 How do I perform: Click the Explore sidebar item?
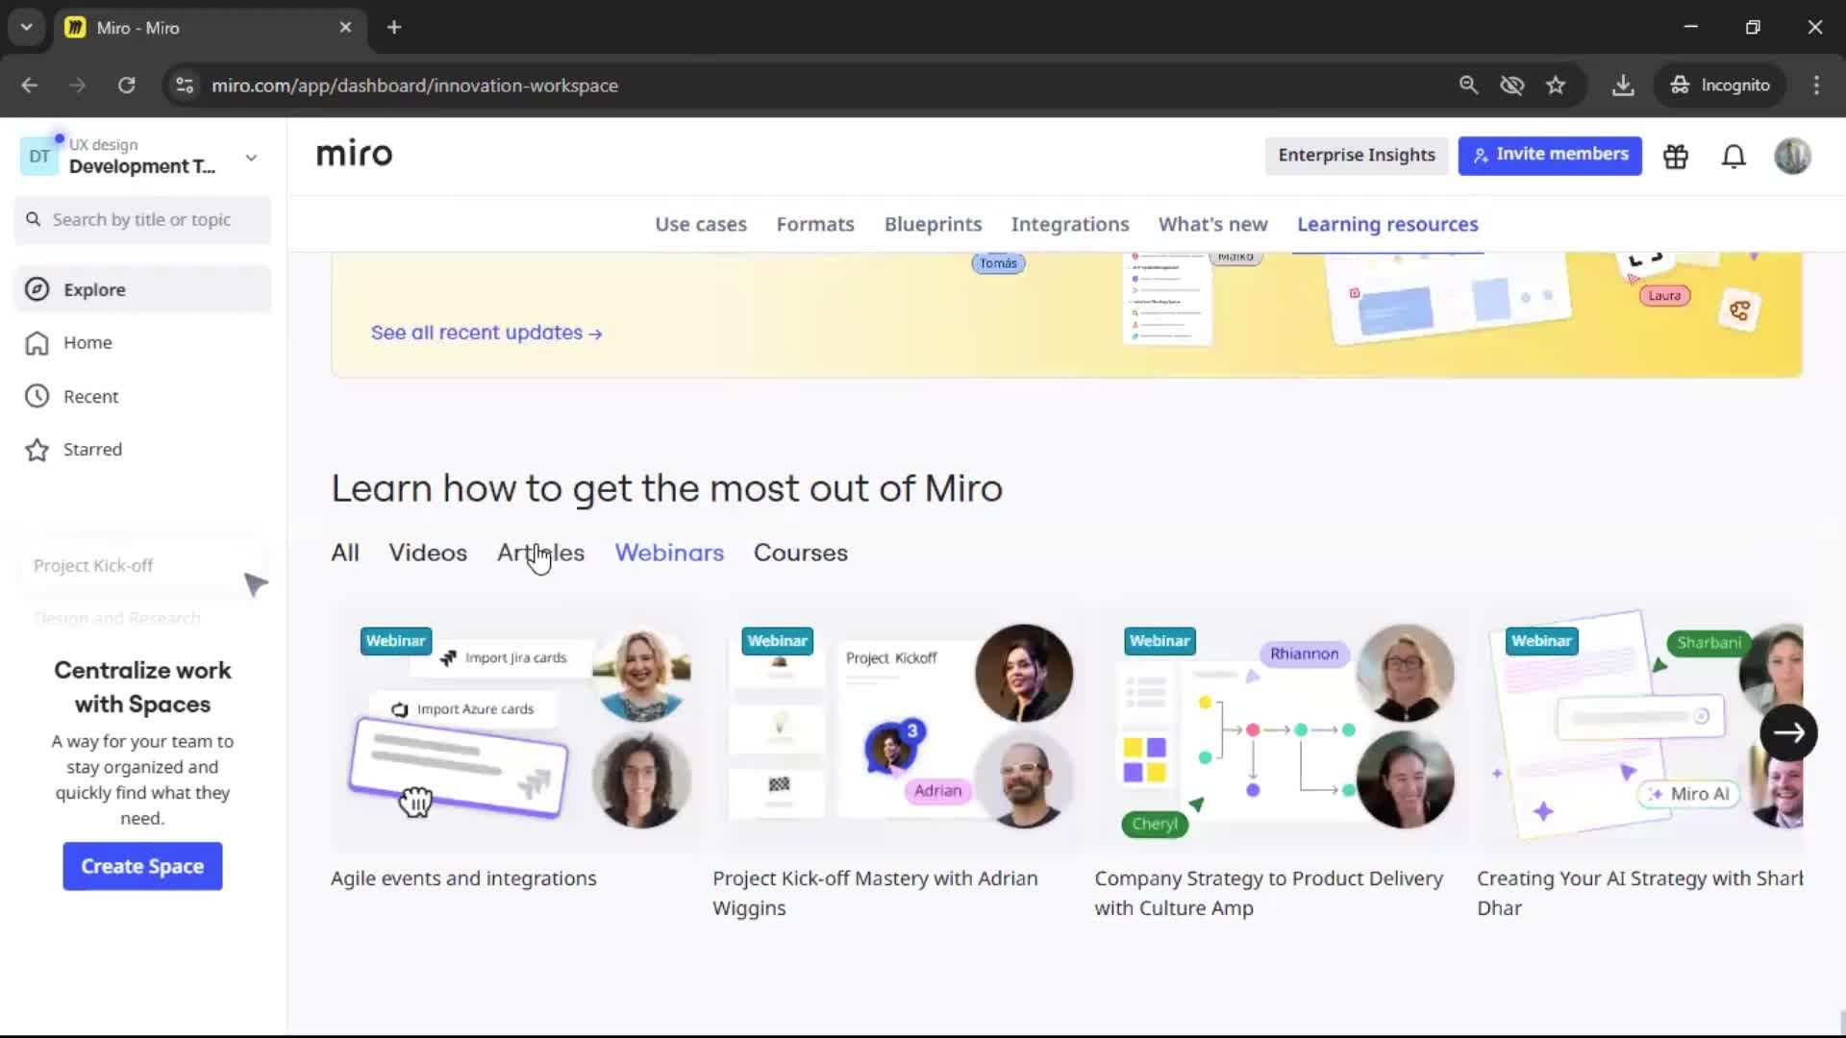[x=142, y=289]
